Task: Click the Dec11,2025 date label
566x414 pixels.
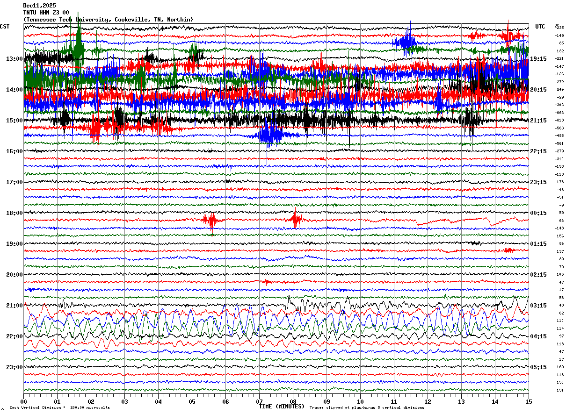Action: click(39, 5)
